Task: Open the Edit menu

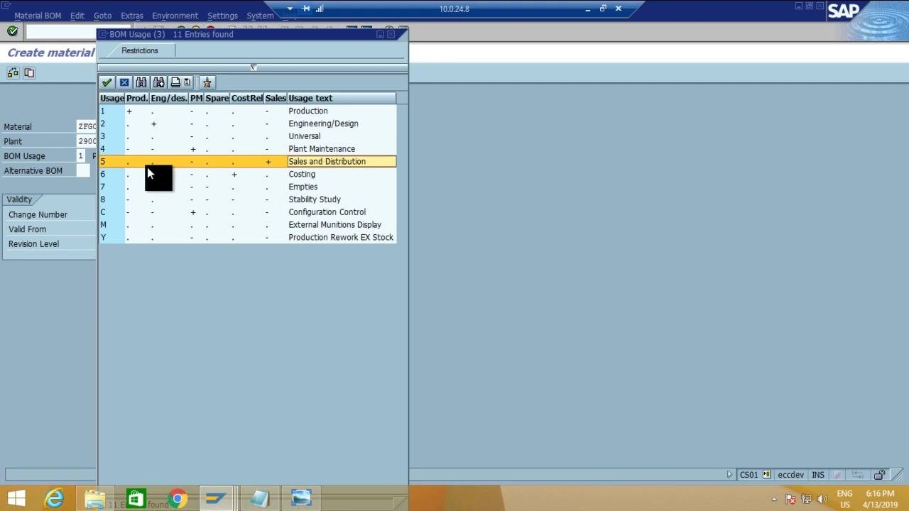Action: (x=77, y=16)
